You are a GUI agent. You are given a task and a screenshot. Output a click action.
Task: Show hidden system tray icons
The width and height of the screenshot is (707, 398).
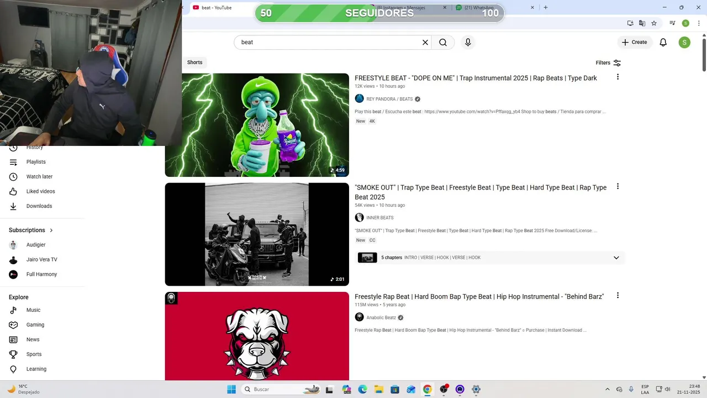click(x=608, y=389)
